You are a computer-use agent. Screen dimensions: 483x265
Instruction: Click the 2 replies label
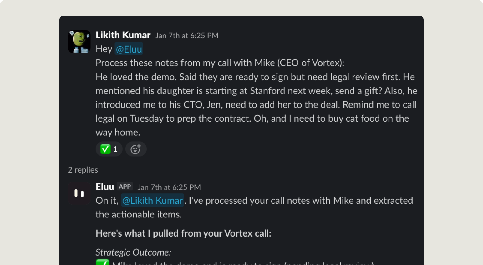(x=83, y=170)
